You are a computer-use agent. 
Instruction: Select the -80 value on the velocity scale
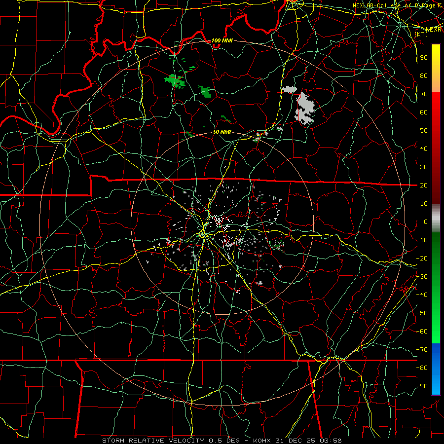422,368
